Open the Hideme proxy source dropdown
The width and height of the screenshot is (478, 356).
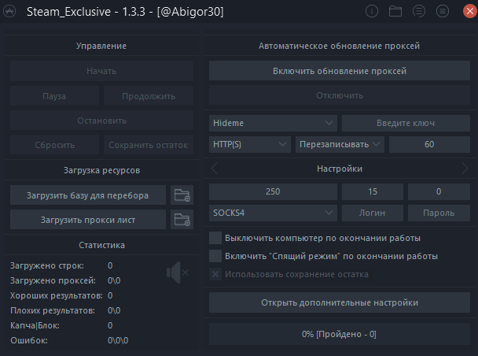pyautogui.click(x=273, y=123)
